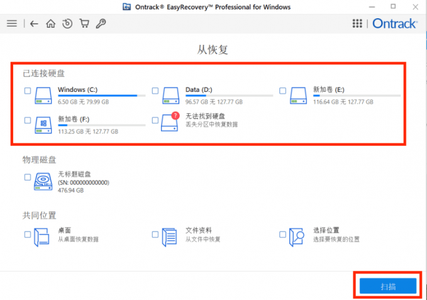Check the 无法找到硬盘 checkbox
The height and width of the screenshot is (300, 427).
[155, 120]
